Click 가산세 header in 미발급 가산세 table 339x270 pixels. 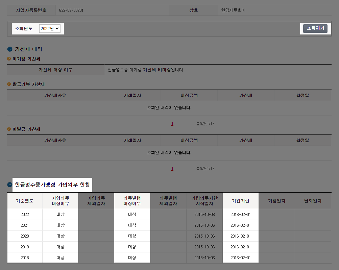pyautogui.click(x=246, y=140)
